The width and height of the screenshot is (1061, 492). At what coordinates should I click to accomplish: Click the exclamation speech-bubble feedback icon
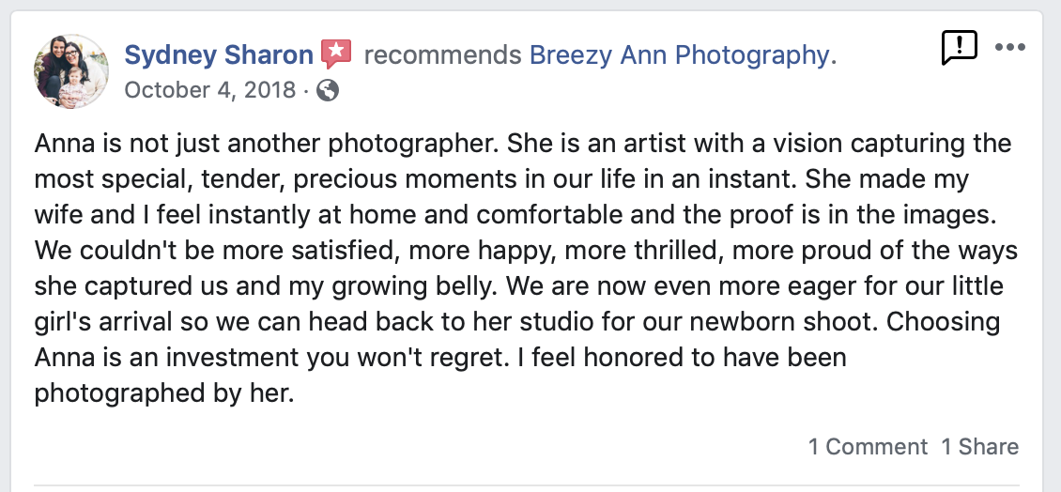[x=959, y=48]
